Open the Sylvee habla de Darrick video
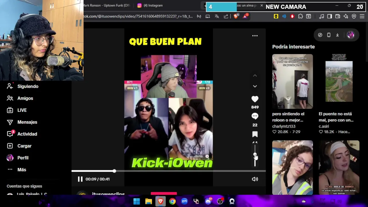This screenshot has height=207, width=368. (339, 168)
